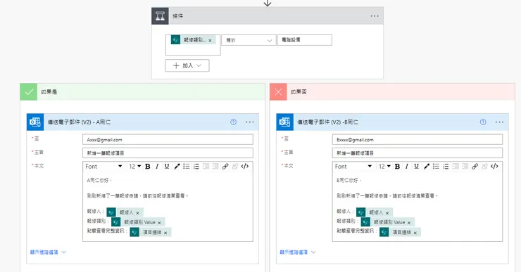
Task: Toggle underline in B同仁 email editor
Action: click(x=416, y=166)
